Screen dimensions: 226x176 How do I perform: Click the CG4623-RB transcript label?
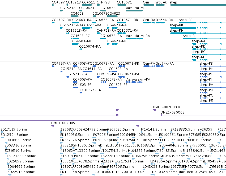pyautogui.click(x=117, y=41)
